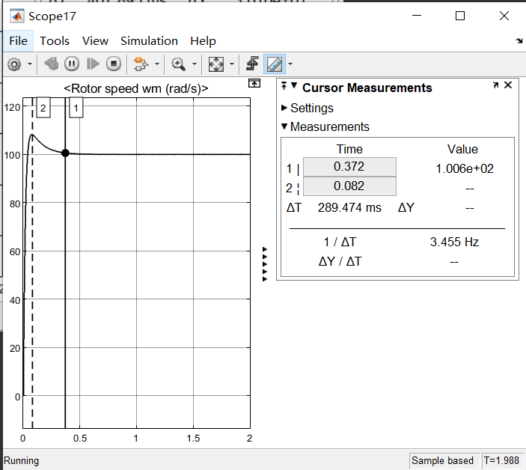
Task: Undock the Cursor Measurements panel
Action: 496,85
